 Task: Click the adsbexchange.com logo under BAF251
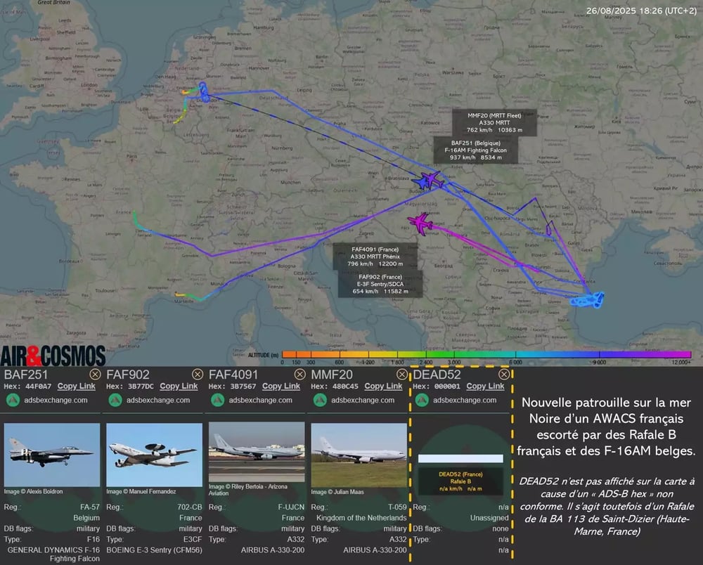(13, 400)
